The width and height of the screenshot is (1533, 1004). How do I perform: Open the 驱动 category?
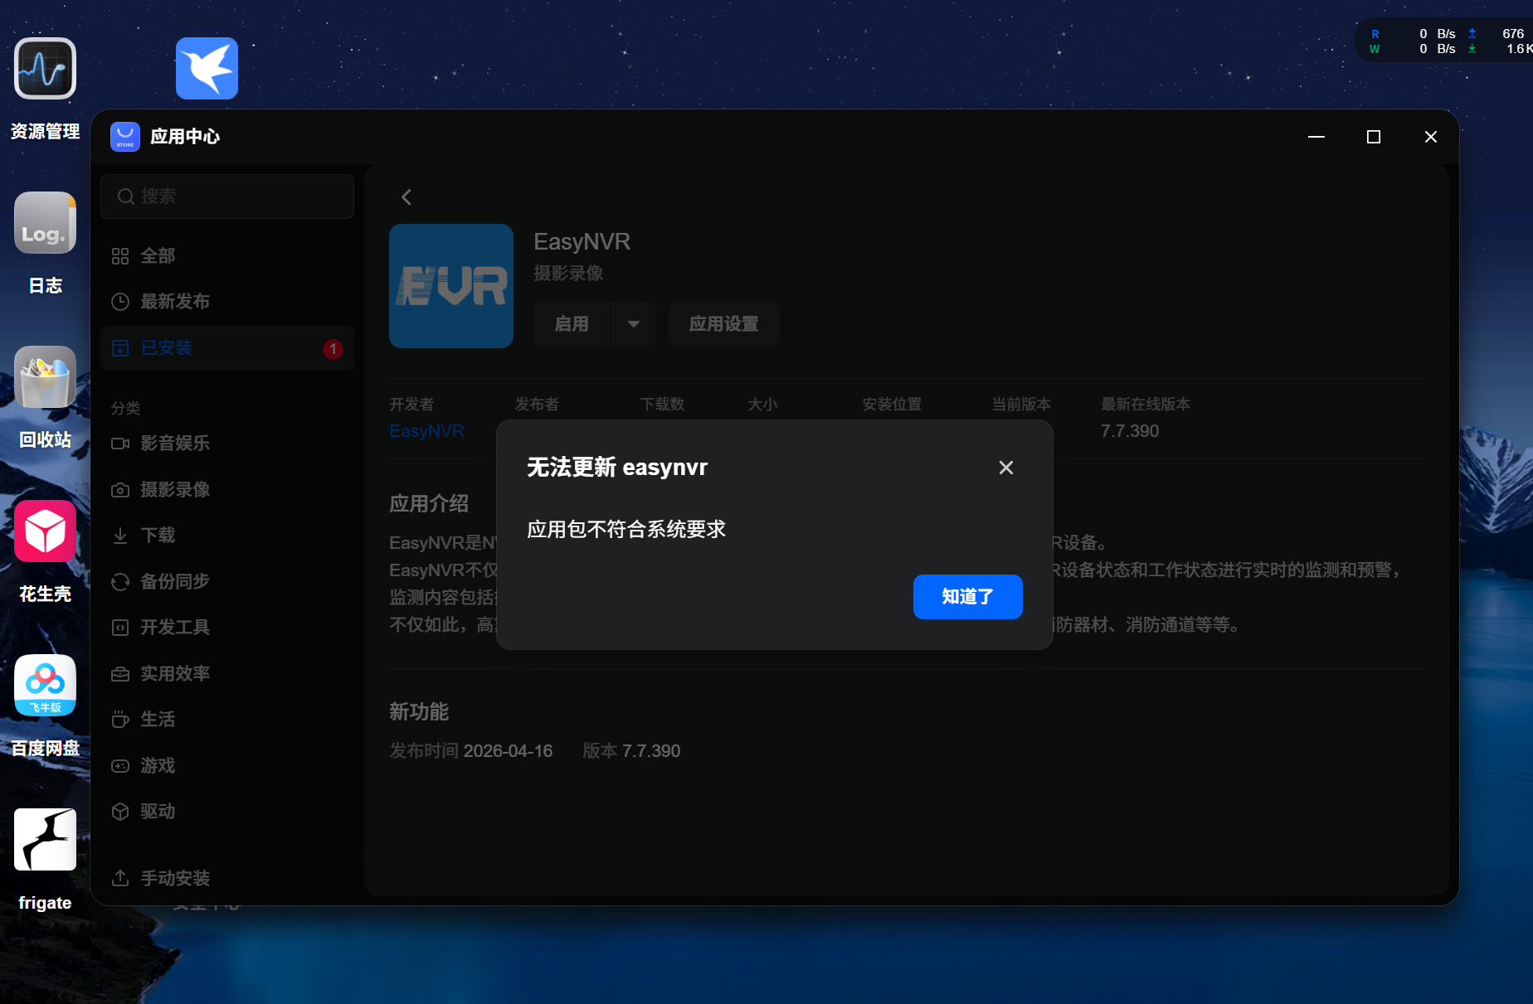(227, 812)
